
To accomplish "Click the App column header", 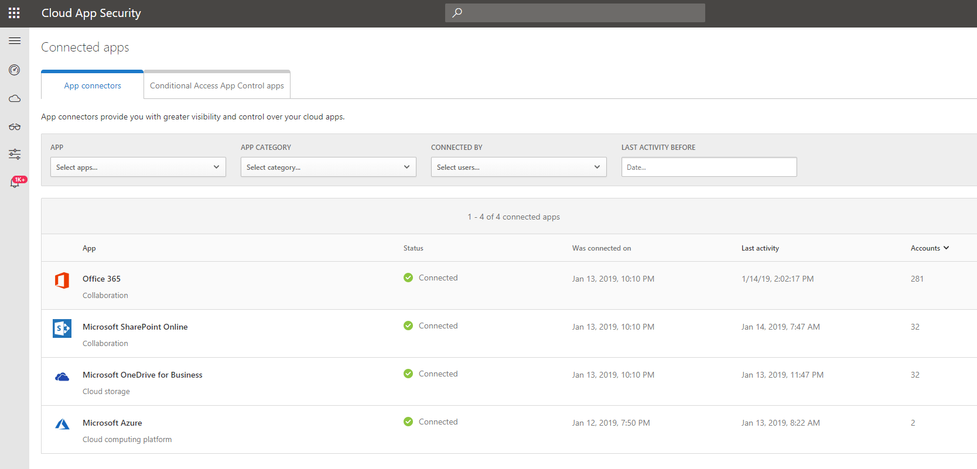I will click(89, 248).
